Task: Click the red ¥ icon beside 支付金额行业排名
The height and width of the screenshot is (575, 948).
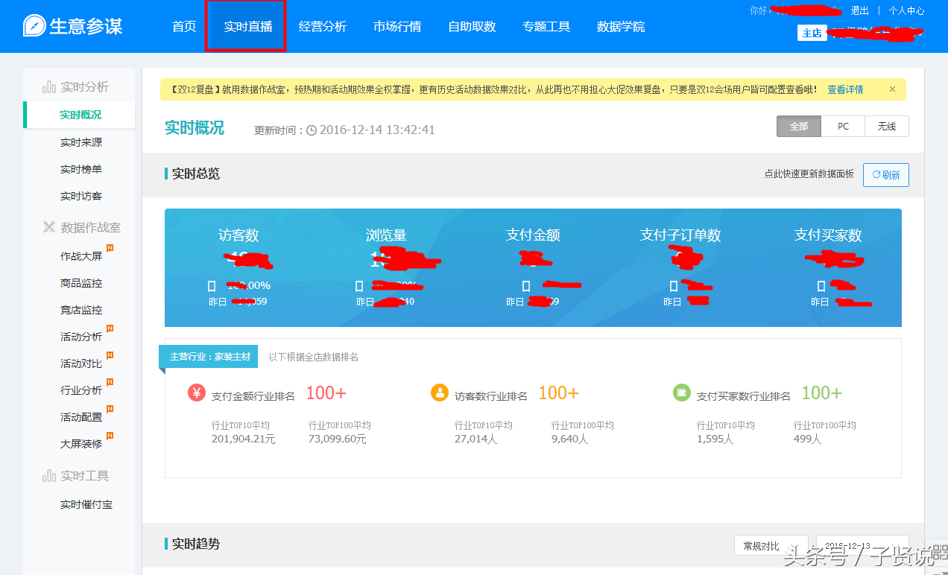Action: (x=196, y=392)
